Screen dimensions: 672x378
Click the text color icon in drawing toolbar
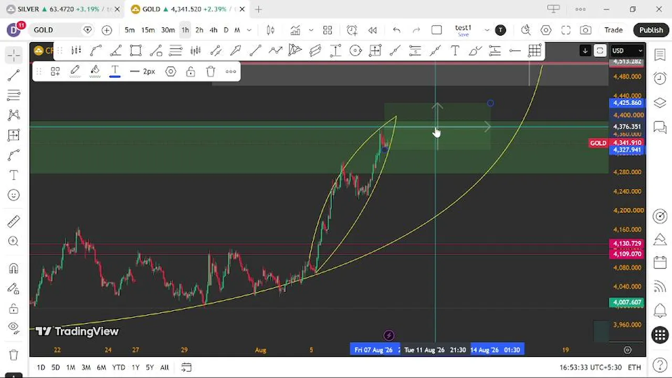point(115,71)
